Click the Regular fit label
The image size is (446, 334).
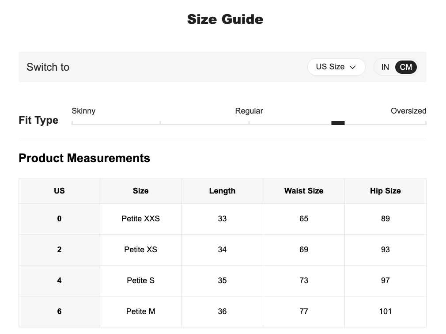point(249,111)
